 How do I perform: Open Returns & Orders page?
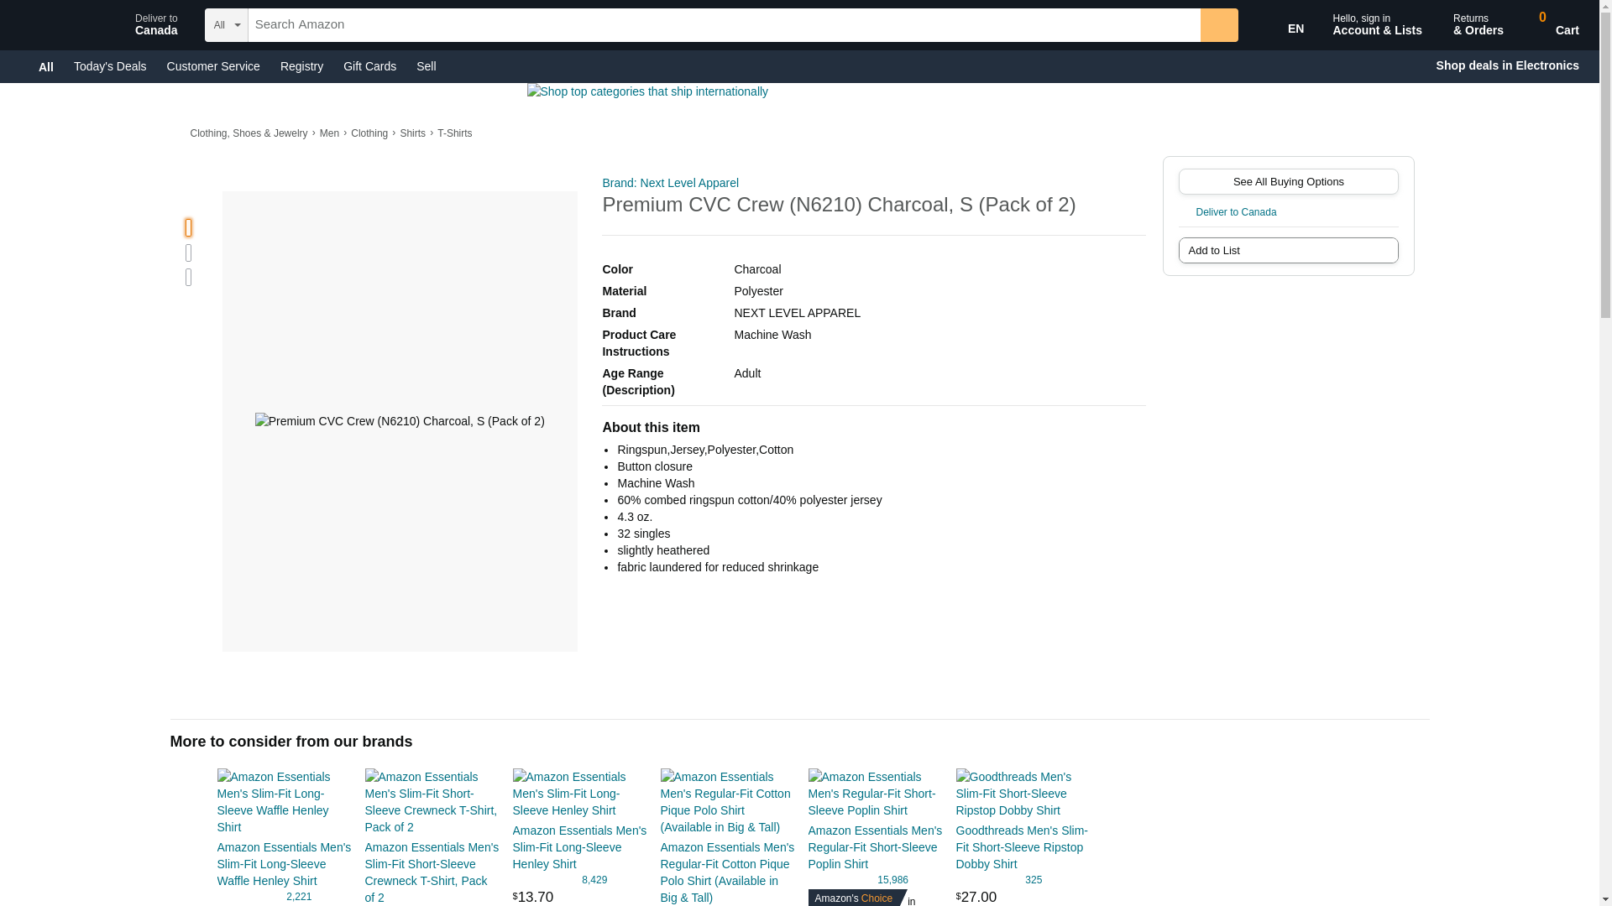1477,25
